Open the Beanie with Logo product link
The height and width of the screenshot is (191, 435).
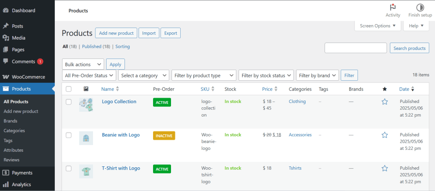[121, 135]
